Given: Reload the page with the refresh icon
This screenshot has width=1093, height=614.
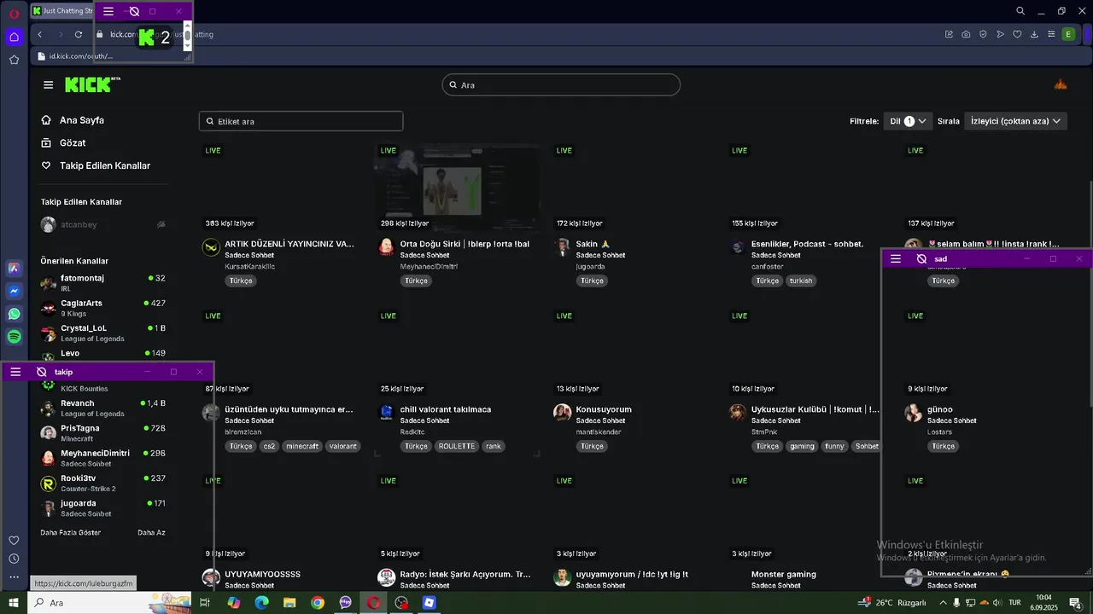Looking at the screenshot, I should [79, 34].
